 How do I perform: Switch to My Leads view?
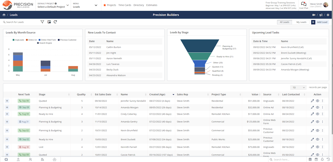coord(301,22)
